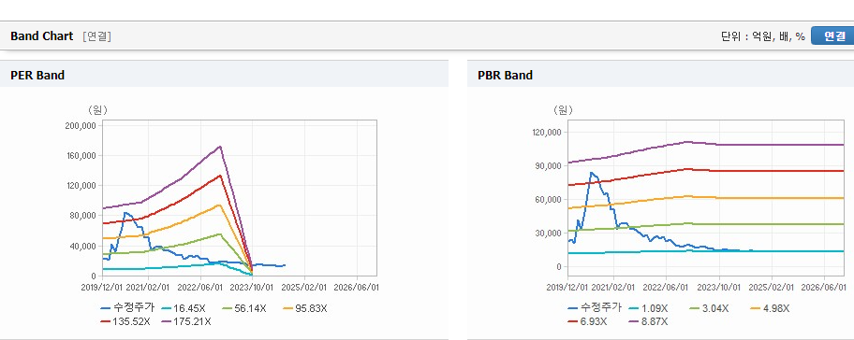Toggle 56.14X legend series in PER chart
The image size is (854, 340).
point(243,308)
